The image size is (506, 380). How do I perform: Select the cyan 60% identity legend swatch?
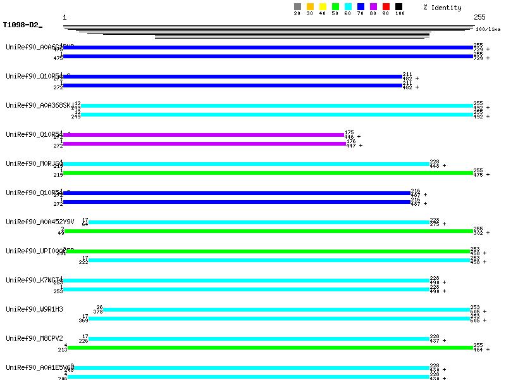[348, 7]
